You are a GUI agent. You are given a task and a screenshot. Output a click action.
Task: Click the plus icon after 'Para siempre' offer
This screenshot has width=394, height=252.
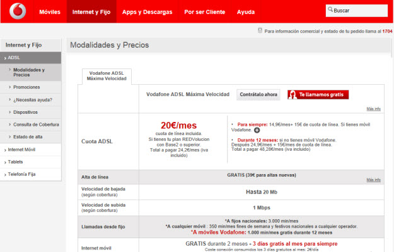click(257, 129)
